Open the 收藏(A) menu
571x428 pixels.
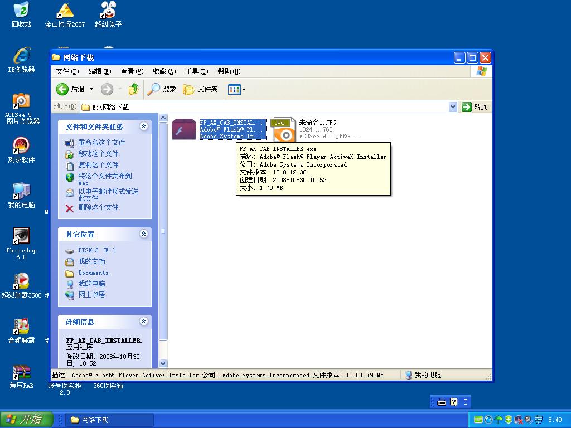pyautogui.click(x=164, y=71)
